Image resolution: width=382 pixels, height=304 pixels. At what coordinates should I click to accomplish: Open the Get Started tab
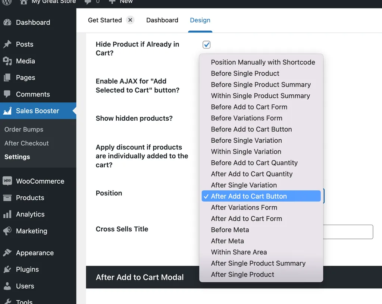(x=105, y=20)
